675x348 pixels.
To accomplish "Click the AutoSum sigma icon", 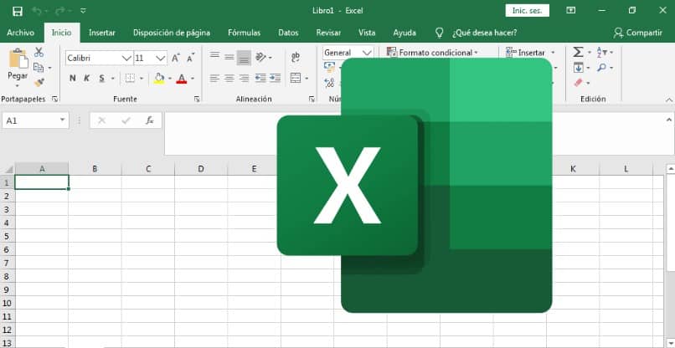I will click(x=578, y=52).
